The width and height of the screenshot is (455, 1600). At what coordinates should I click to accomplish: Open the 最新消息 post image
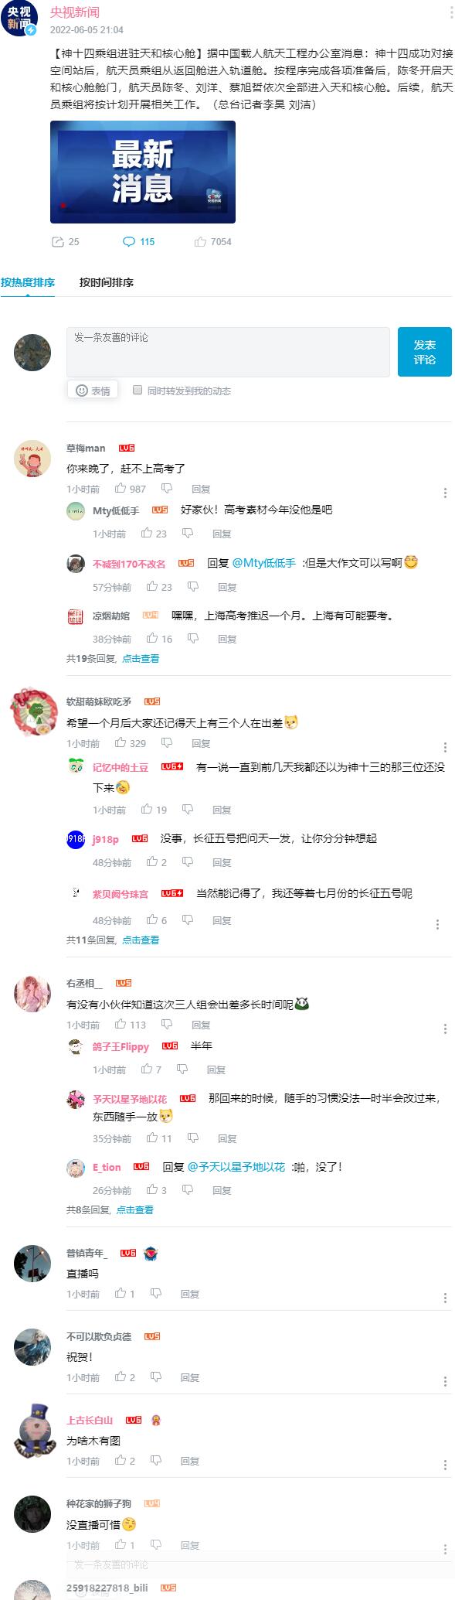click(143, 172)
